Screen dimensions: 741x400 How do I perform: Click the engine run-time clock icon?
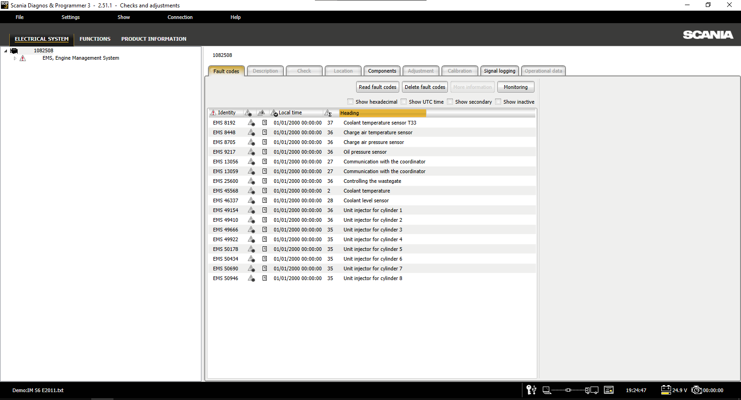[x=697, y=390]
